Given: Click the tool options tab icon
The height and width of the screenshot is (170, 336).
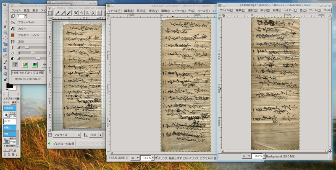Looking at the screenshot, I should 5,94.
